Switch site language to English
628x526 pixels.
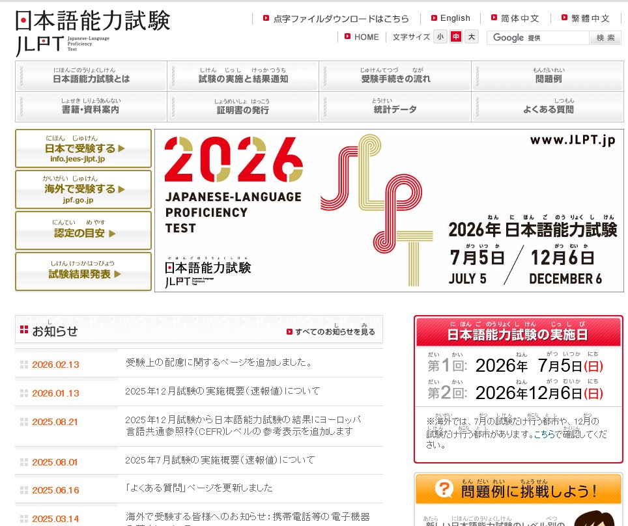(454, 18)
